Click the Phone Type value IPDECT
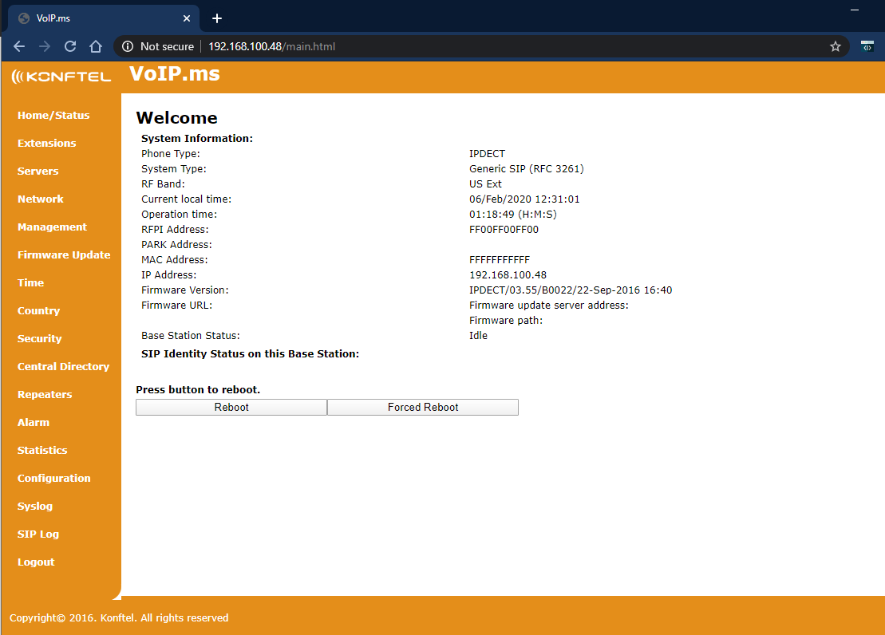This screenshot has width=885, height=635. click(x=487, y=153)
